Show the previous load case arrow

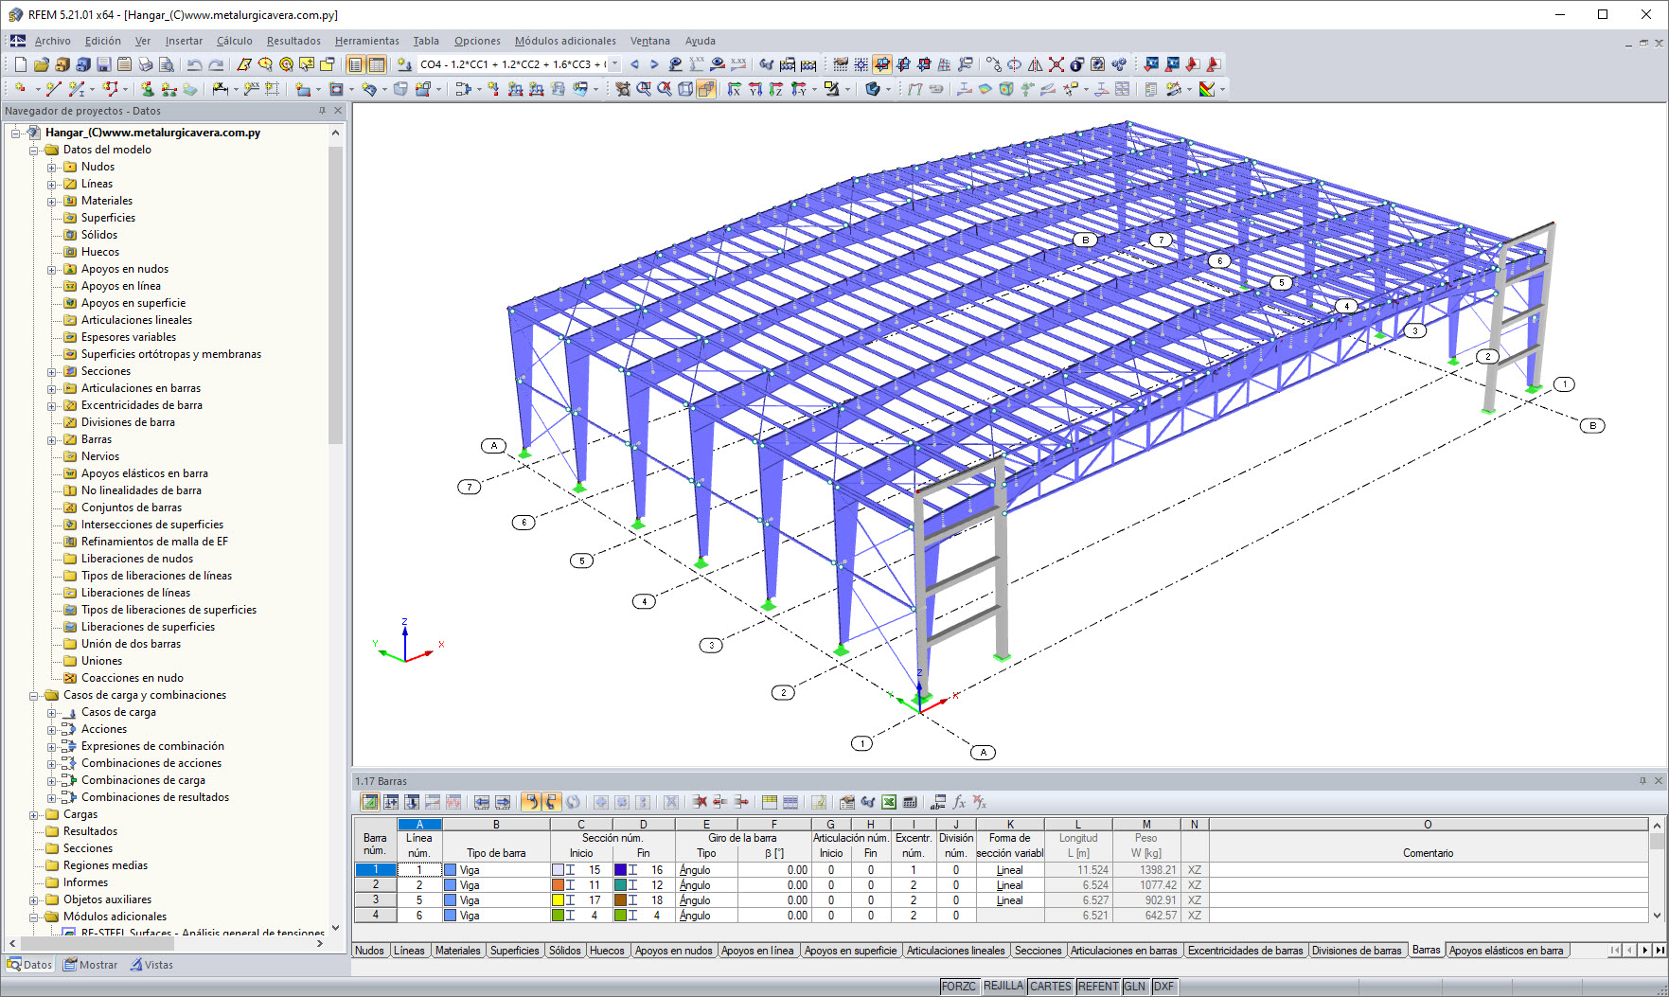[x=634, y=64]
